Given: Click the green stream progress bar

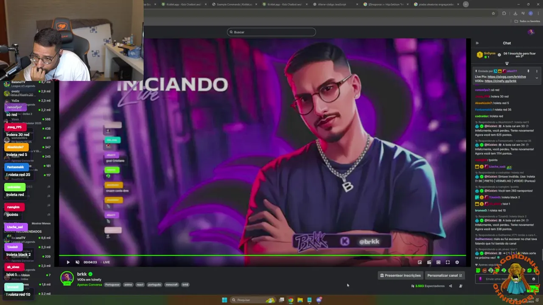Looking at the screenshot, I should tap(262, 255).
